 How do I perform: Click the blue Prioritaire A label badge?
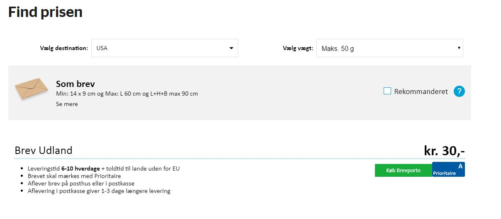(x=448, y=169)
